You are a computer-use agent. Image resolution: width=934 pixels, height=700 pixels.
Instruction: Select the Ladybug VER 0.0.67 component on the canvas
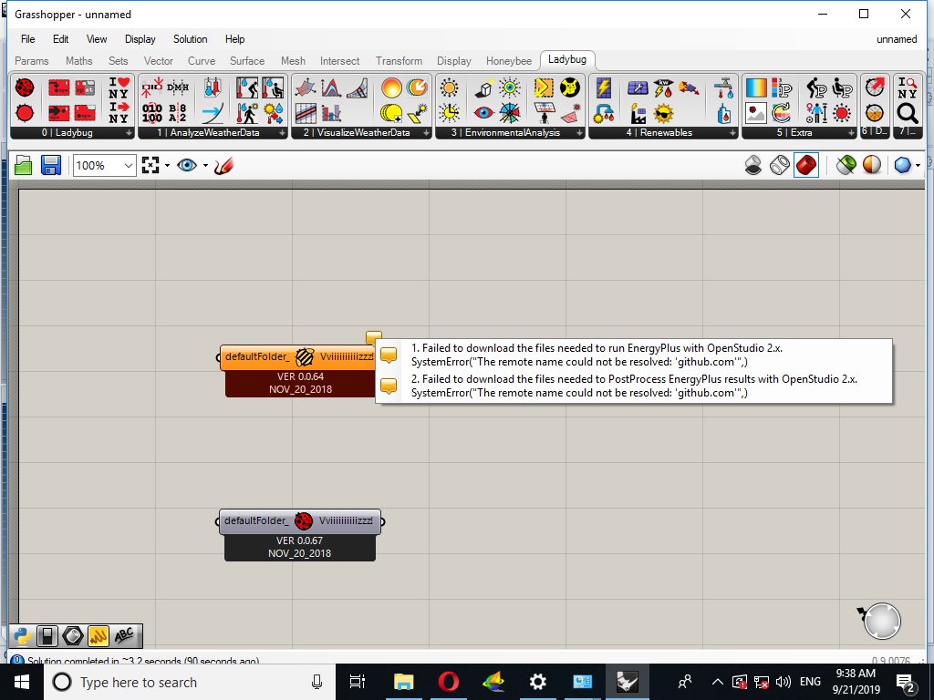tap(299, 535)
